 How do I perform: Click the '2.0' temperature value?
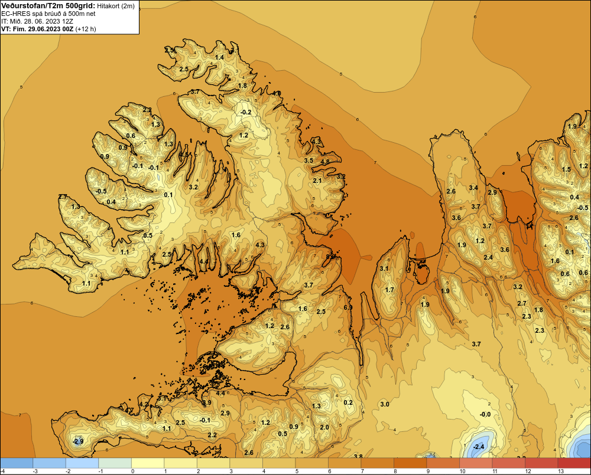coord(324,428)
